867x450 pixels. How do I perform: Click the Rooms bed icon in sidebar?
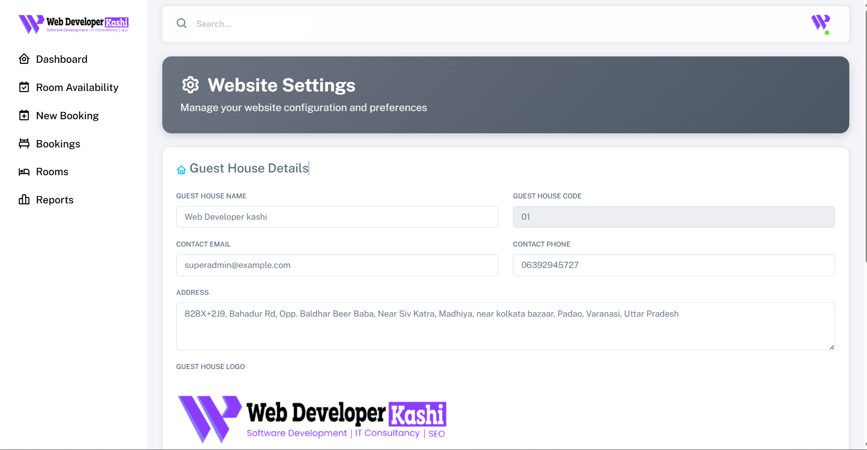coord(24,172)
